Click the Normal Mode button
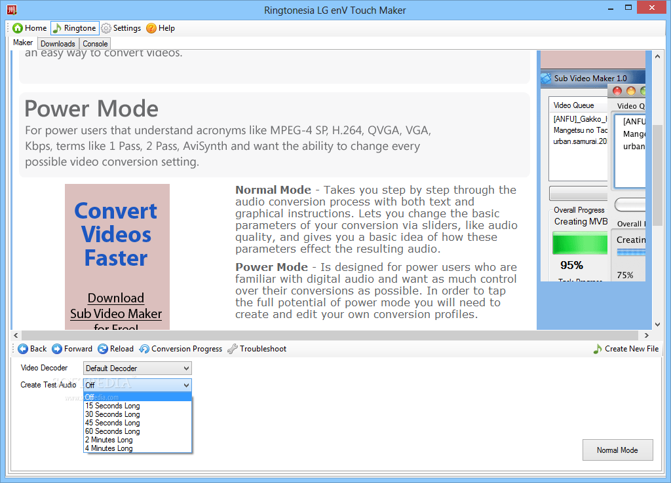 (617, 450)
